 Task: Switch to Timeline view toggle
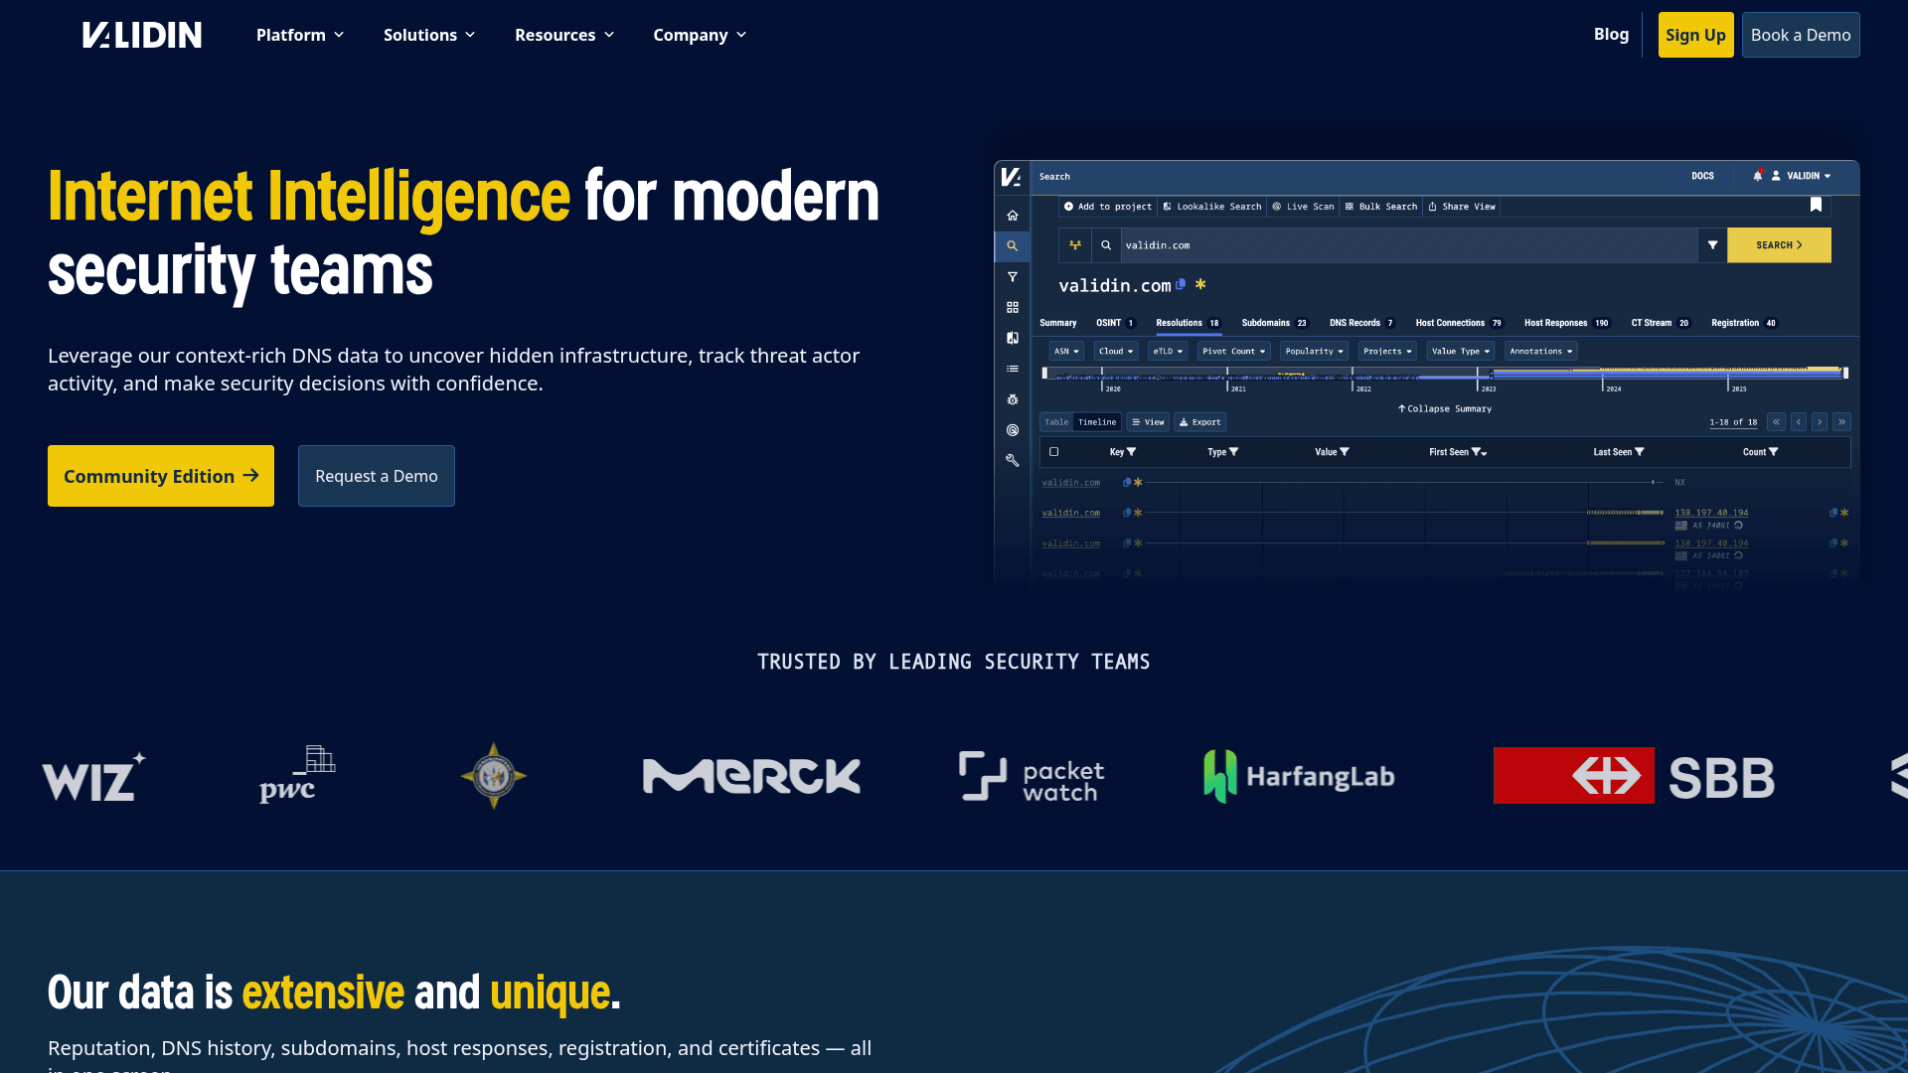click(1097, 422)
